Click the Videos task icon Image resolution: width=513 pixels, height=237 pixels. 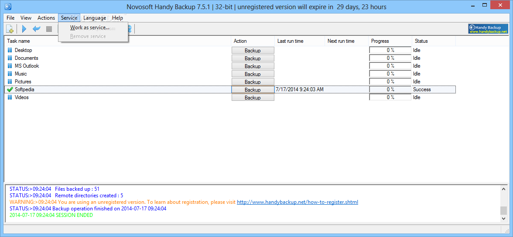coord(10,97)
